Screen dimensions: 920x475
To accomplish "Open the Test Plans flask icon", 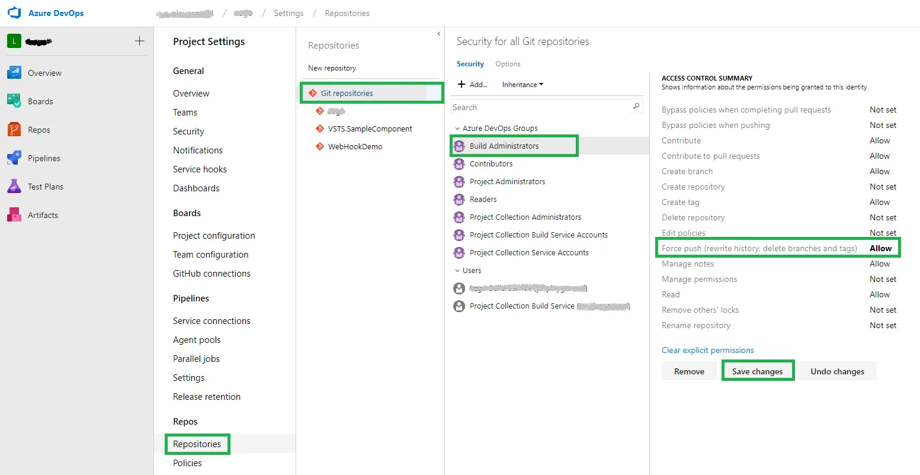I will pyautogui.click(x=14, y=187).
